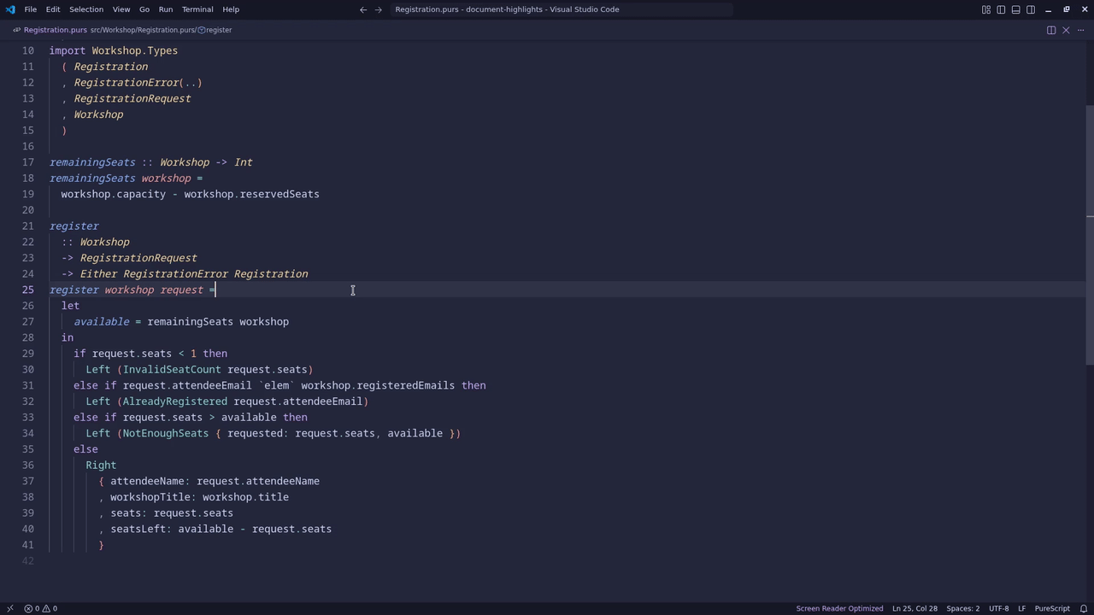This screenshot has height=615, width=1094.
Task: Show errors and warnings count
Action: click(40, 608)
